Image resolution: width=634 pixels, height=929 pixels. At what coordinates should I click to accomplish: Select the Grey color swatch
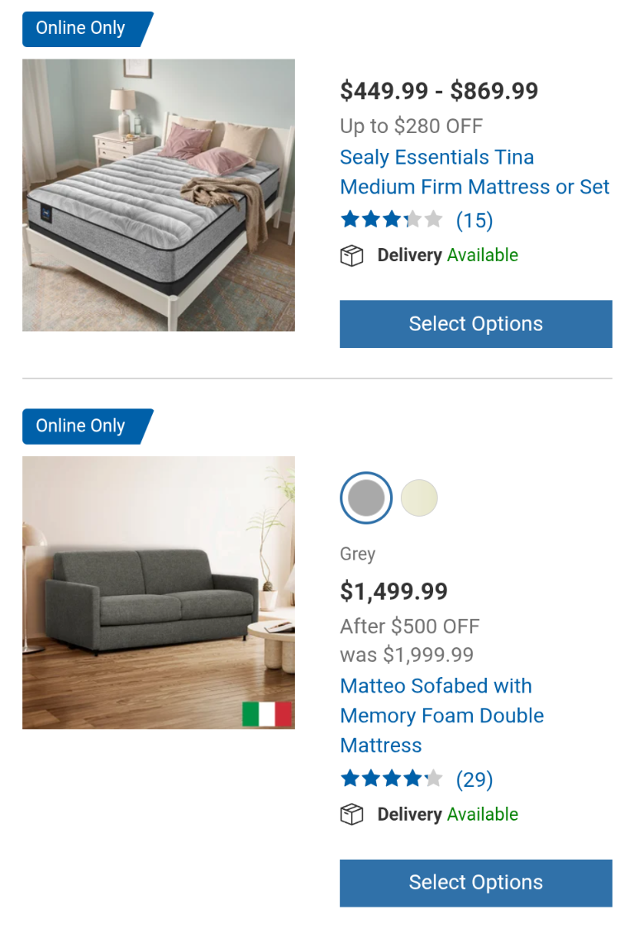pyautogui.click(x=366, y=498)
